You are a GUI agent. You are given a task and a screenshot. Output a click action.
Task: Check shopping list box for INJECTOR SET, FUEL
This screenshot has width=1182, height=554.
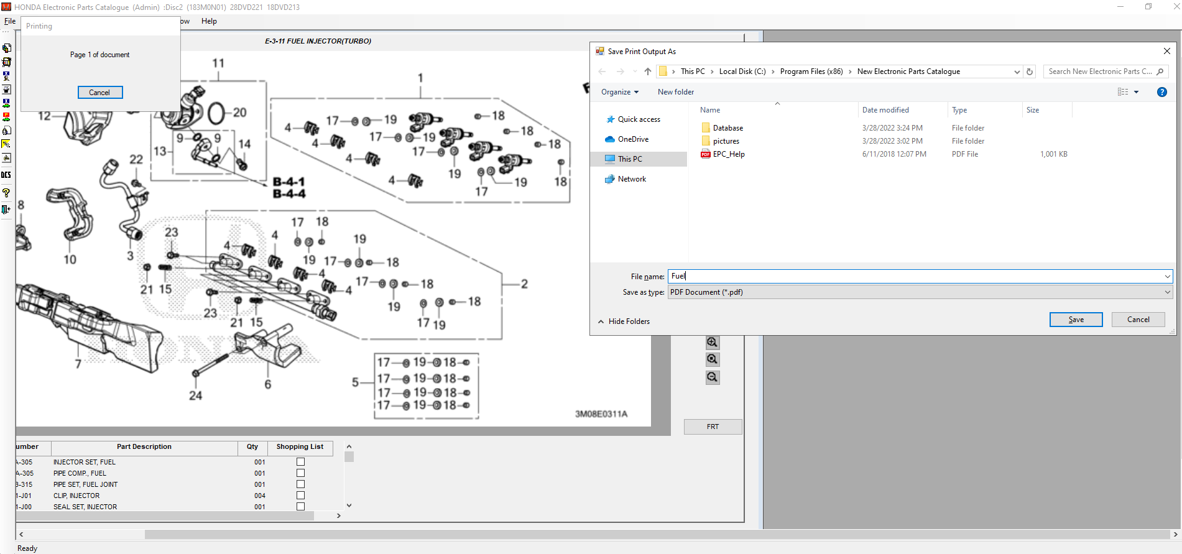pyautogui.click(x=300, y=462)
